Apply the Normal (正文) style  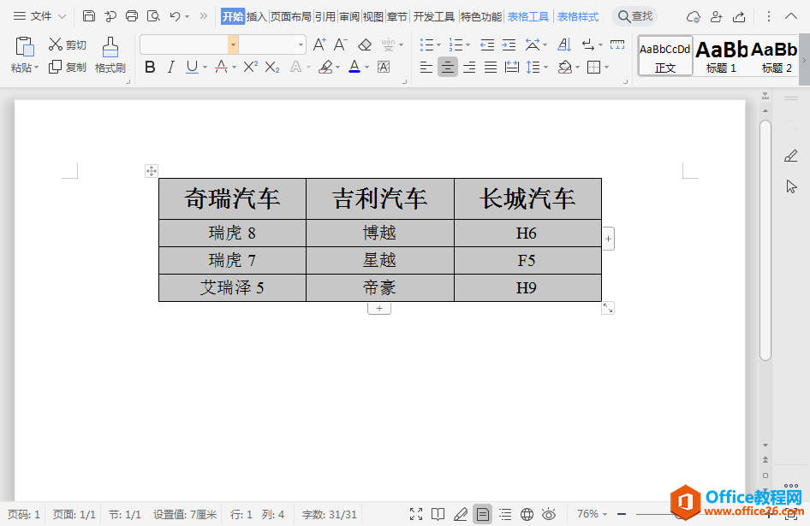click(665, 56)
